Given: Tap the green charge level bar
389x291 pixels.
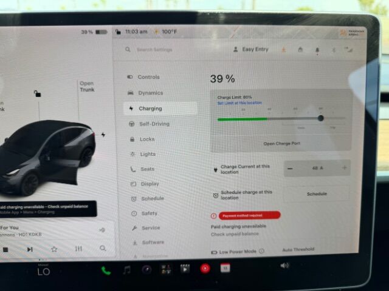Looking at the screenshot, I should tap(242, 119).
